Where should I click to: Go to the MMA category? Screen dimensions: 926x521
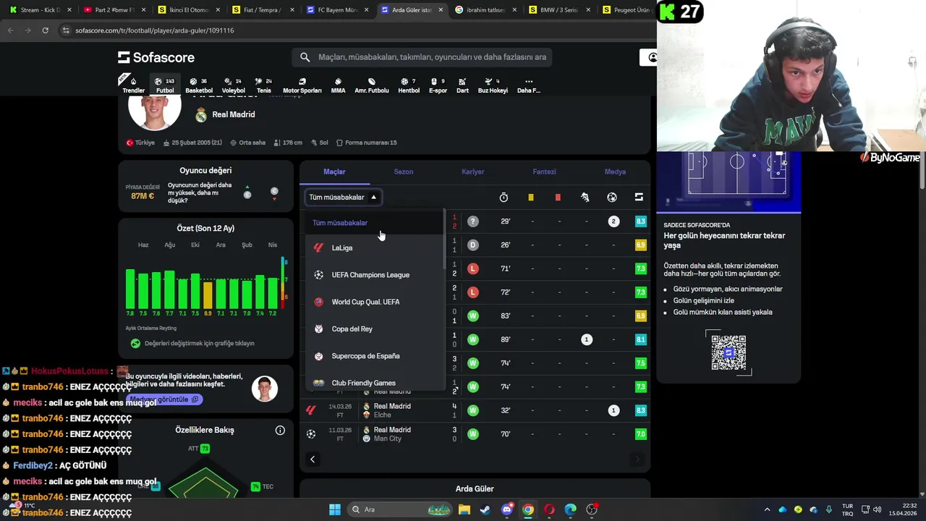coord(338,85)
